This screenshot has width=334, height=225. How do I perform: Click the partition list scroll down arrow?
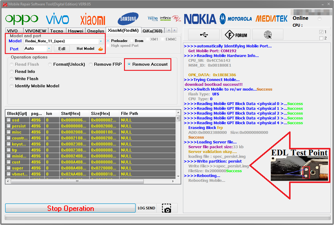pyautogui.click(x=178, y=176)
